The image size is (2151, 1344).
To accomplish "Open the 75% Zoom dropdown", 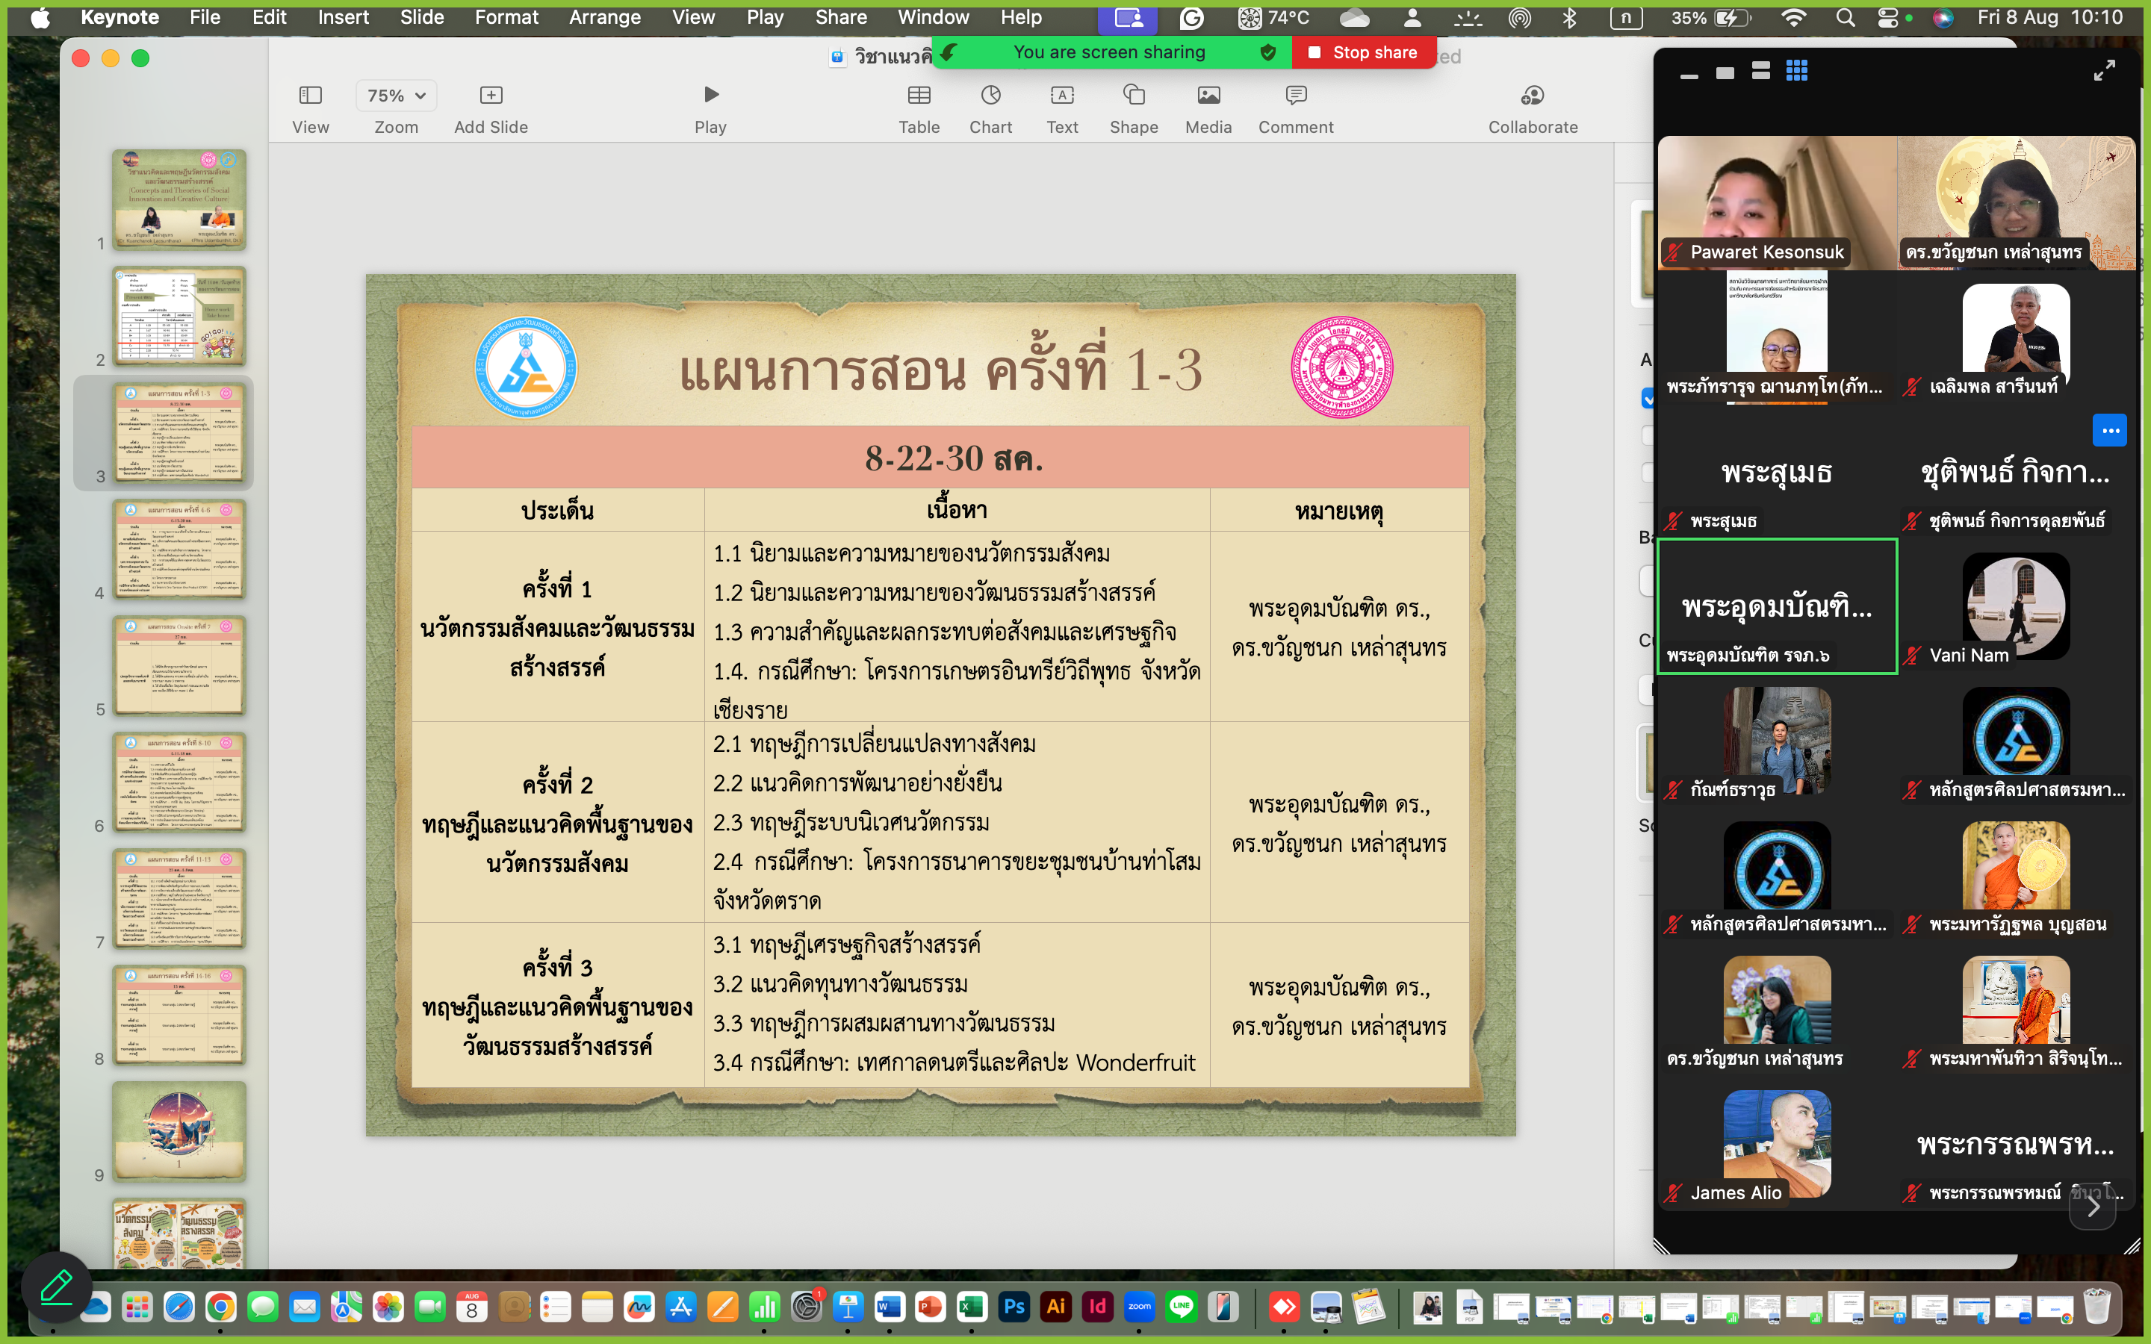I will pyautogui.click(x=397, y=95).
